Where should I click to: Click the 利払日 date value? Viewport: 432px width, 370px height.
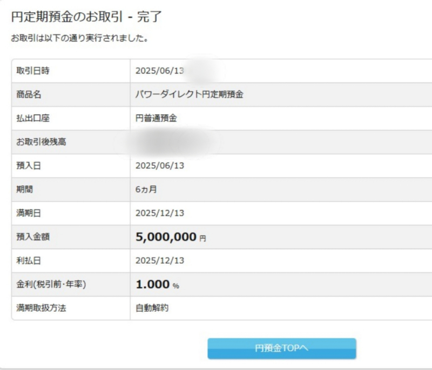[160, 260]
